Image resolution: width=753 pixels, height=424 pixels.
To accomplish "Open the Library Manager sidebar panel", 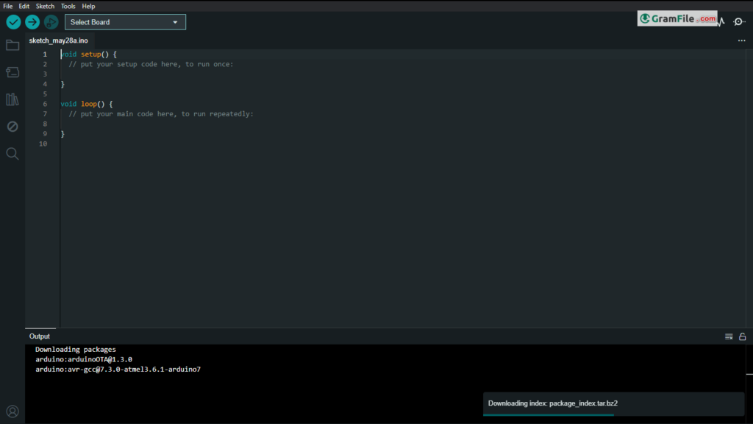I will point(13,99).
